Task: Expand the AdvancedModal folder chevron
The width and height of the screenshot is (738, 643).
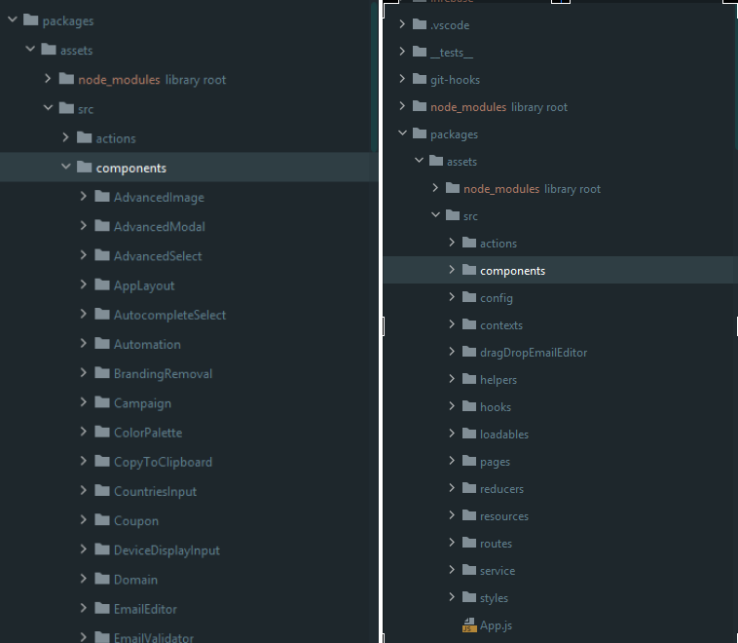Action: [x=84, y=226]
